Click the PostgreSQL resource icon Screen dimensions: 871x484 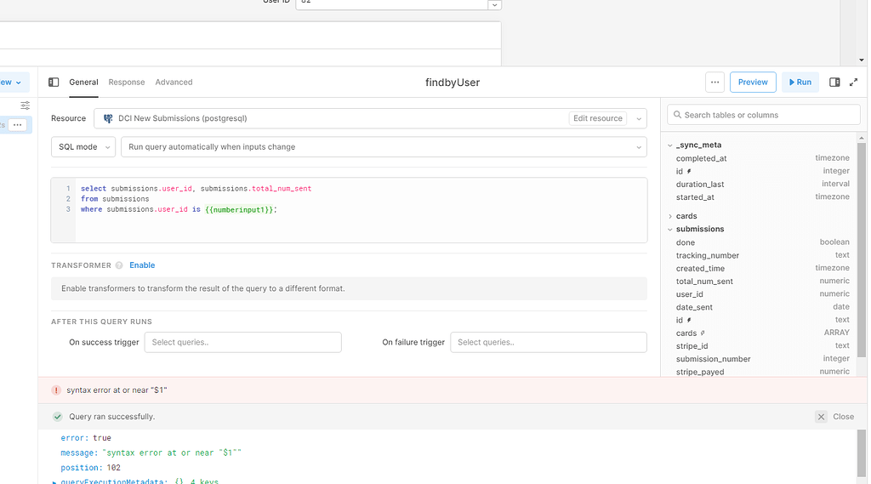(x=108, y=118)
